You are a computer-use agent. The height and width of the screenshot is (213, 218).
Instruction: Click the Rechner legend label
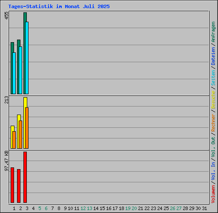pyautogui.click(x=213, y=123)
